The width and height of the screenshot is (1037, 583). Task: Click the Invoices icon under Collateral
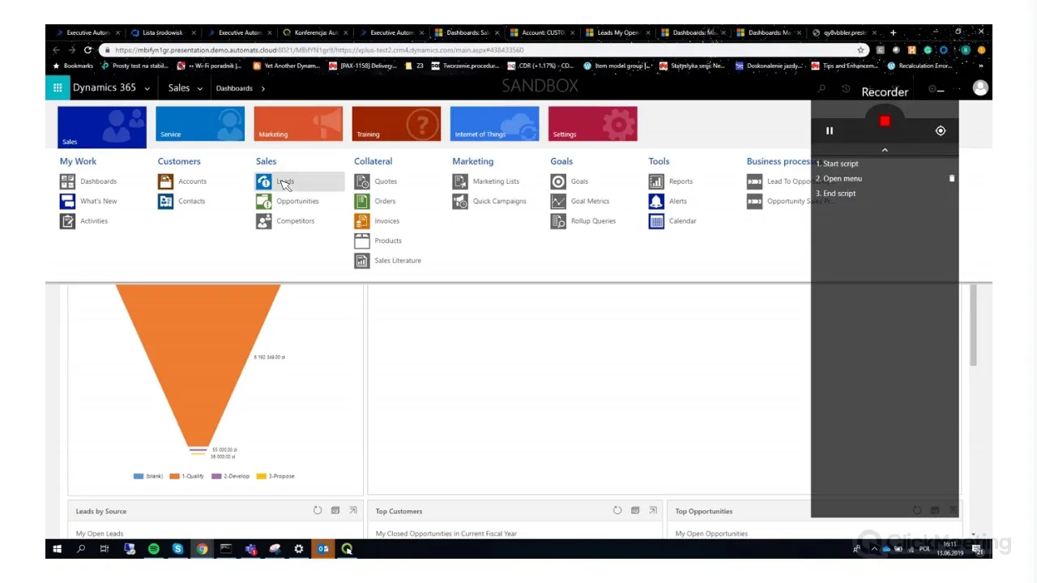click(362, 221)
